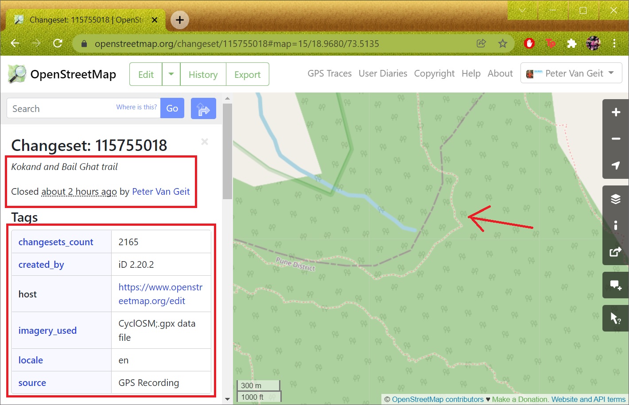Open Chrome three-dot menu
This screenshot has height=405, width=629.
pyautogui.click(x=614, y=43)
